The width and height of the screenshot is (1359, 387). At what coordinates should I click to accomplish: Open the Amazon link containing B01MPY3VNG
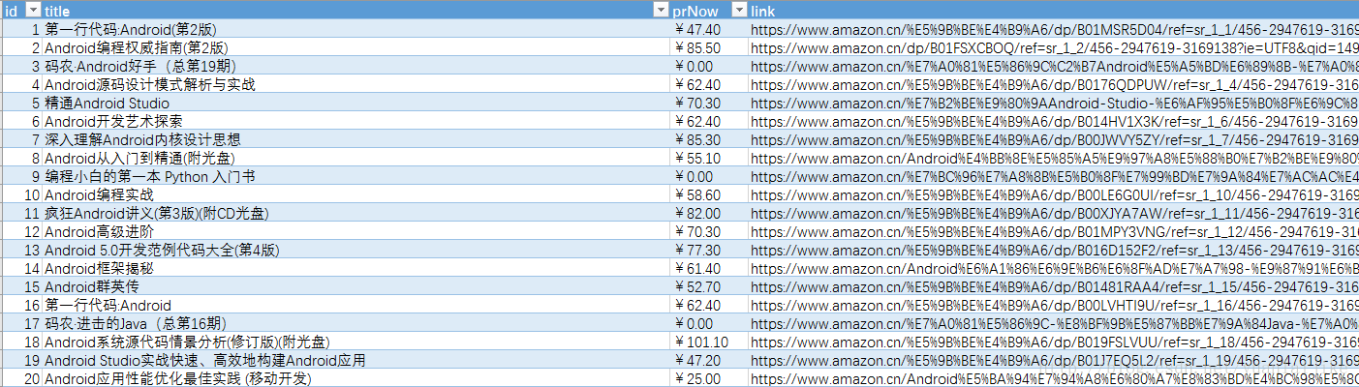(1054, 231)
